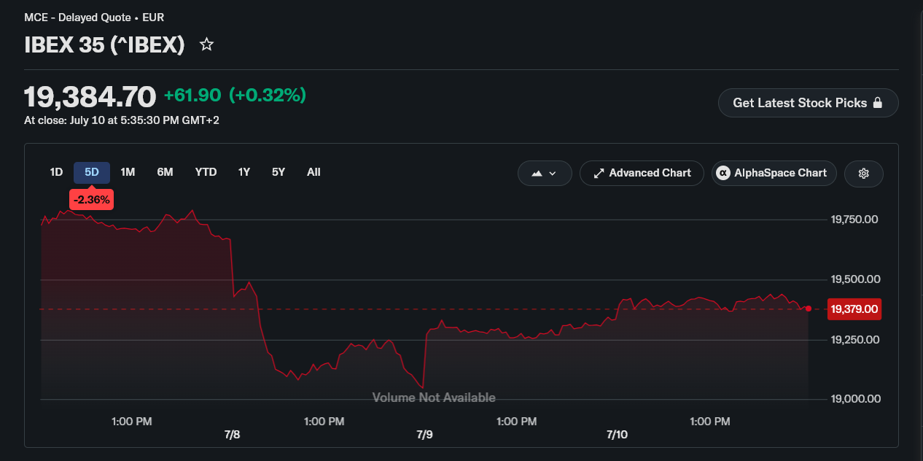Click the AlphaSpace Chart logo icon

tap(723, 173)
